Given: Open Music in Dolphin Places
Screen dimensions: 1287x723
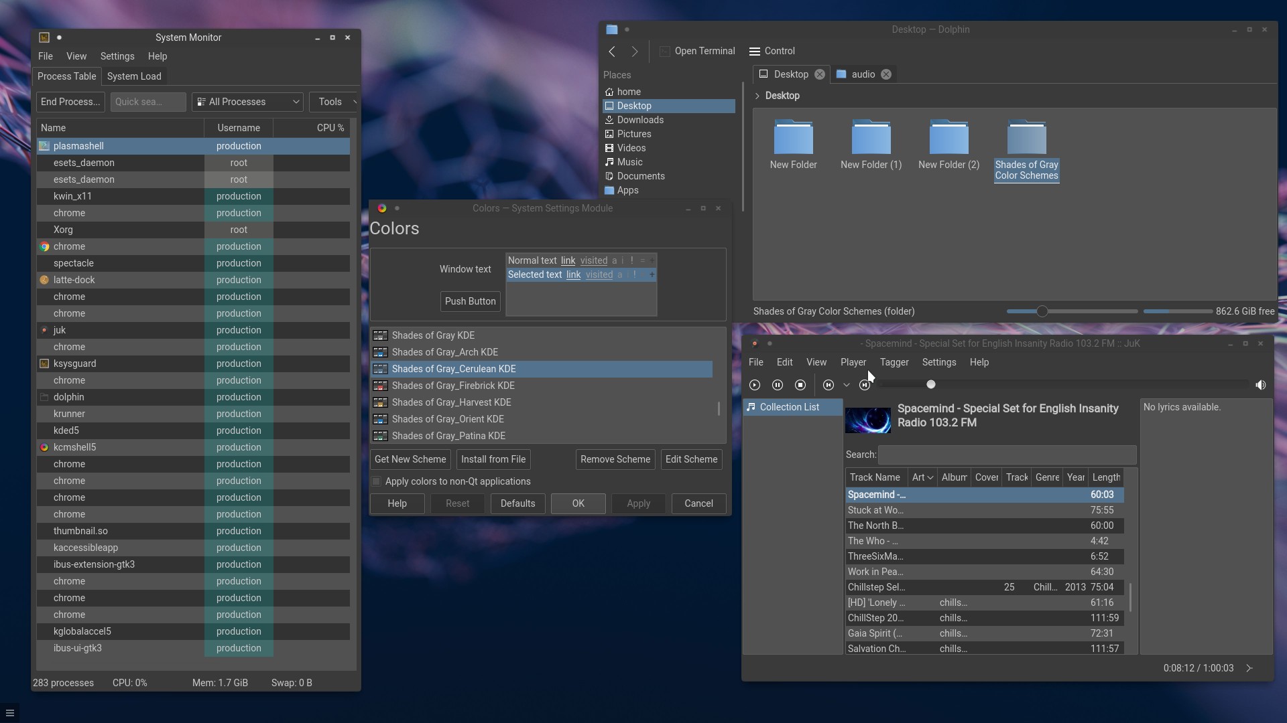Looking at the screenshot, I should (669, 162).
